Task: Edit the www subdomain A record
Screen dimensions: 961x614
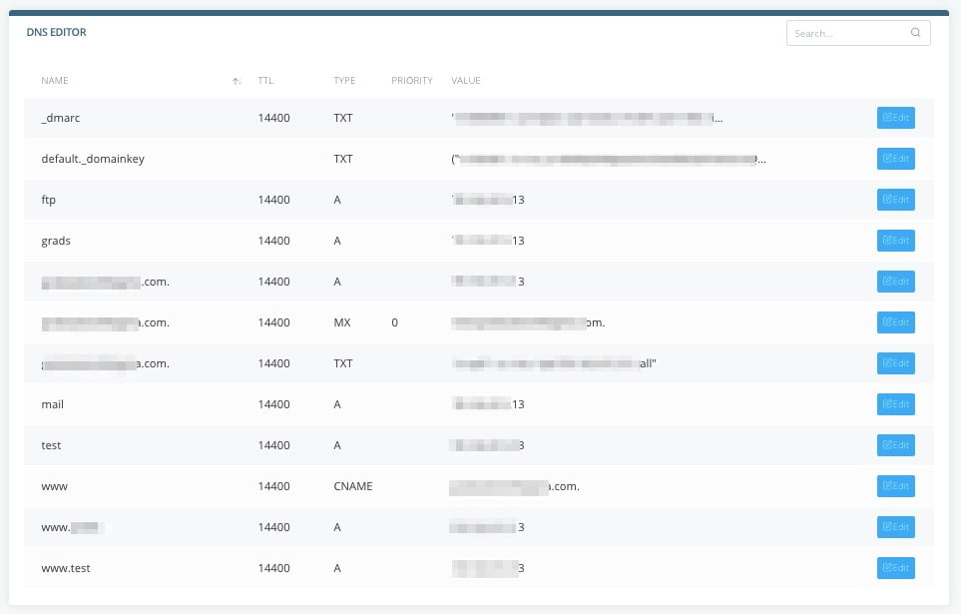Action: 895,526
